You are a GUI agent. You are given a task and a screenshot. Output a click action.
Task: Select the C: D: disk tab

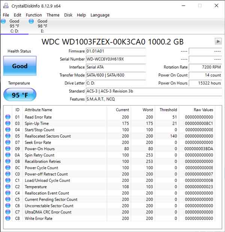[14, 26]
